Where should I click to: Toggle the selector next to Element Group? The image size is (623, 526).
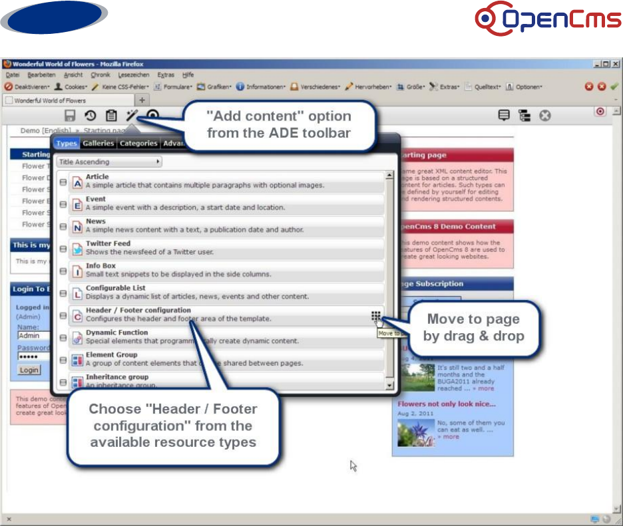point(63,360)
